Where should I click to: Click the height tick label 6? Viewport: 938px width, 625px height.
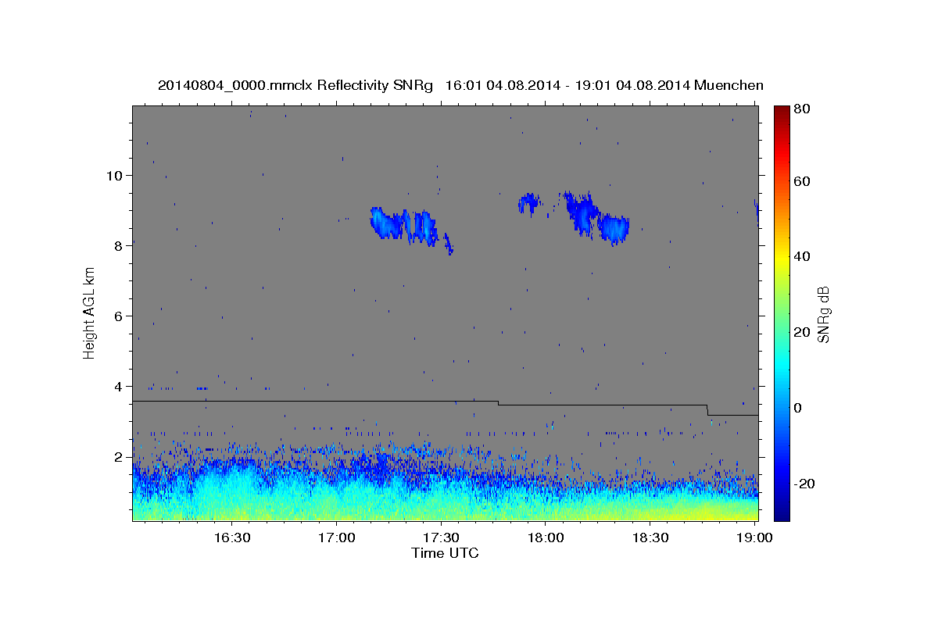[x=120, y=316]
